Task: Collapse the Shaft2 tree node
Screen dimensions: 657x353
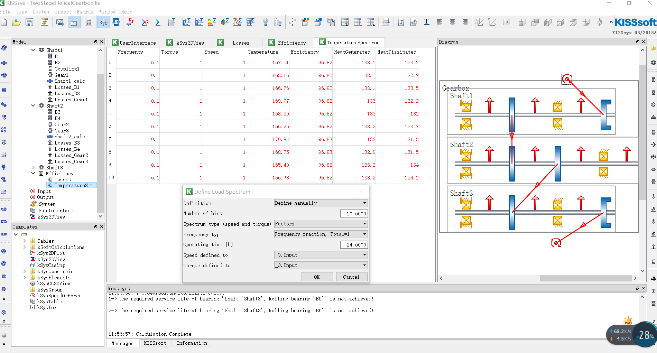Action: click(x=33, y=106)
